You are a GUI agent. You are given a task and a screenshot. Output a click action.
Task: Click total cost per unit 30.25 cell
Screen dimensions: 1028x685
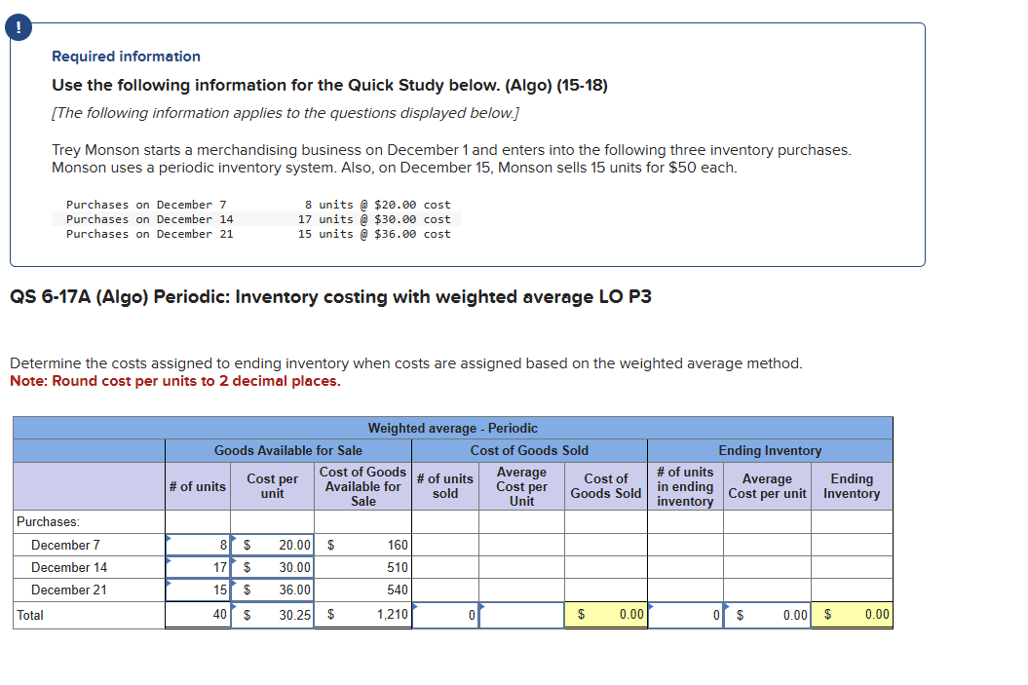tap(272, 615)
